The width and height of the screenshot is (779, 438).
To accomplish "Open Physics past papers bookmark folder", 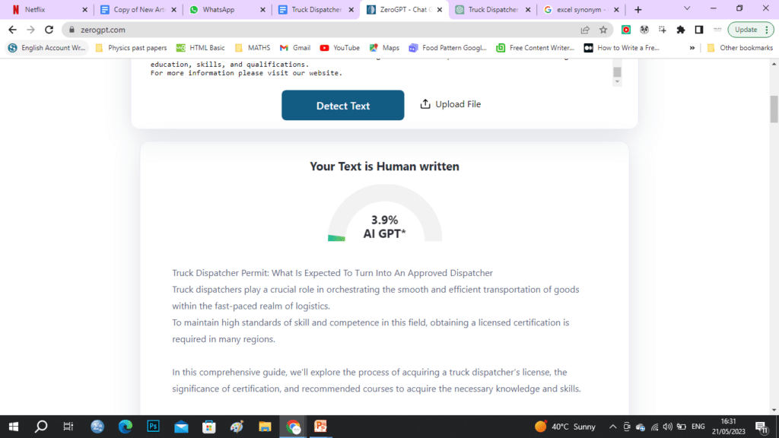I will 131,48.
